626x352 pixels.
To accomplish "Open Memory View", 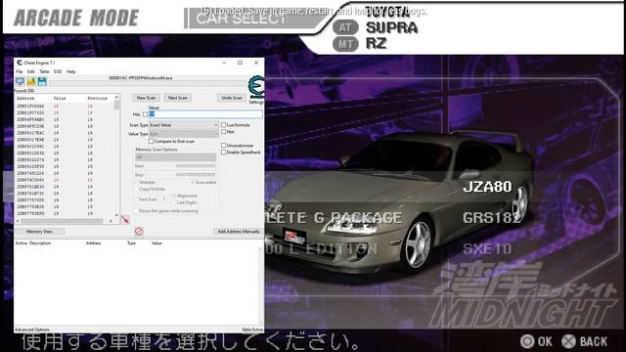I will click(x=39, y=232).
